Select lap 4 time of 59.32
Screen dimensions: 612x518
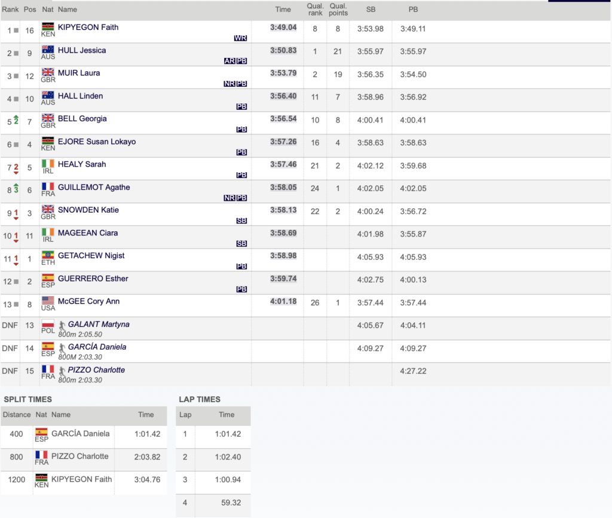click(229, 502)
